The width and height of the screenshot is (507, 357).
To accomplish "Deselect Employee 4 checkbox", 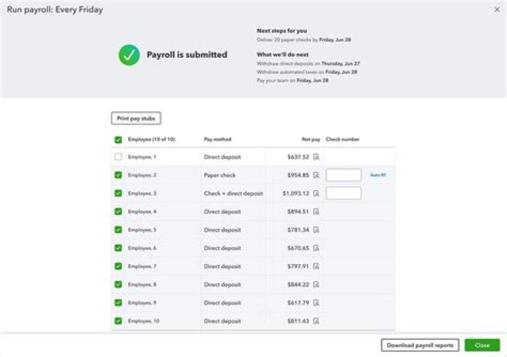I will point(118,212).
